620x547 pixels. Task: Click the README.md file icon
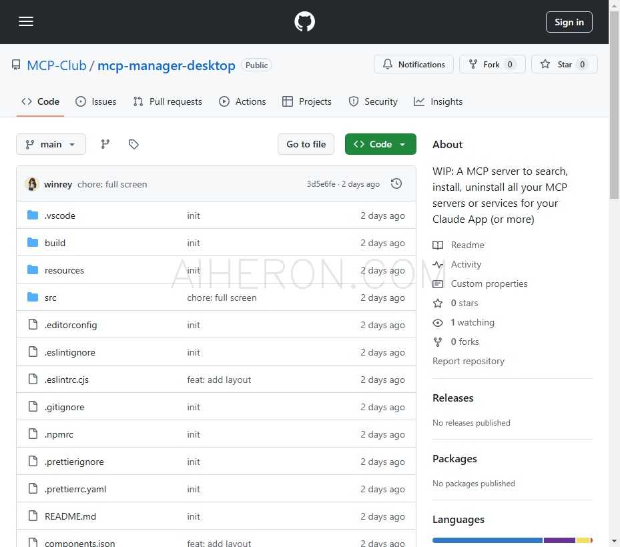[x=33, y=516]
